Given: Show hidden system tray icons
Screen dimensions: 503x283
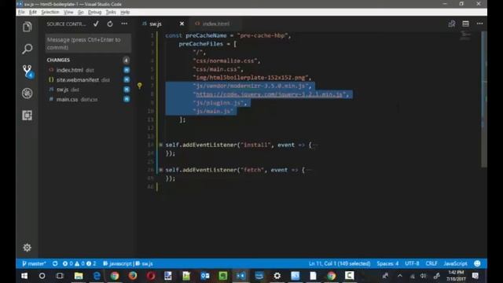Looking at the screenshot, I should point(400,276).
